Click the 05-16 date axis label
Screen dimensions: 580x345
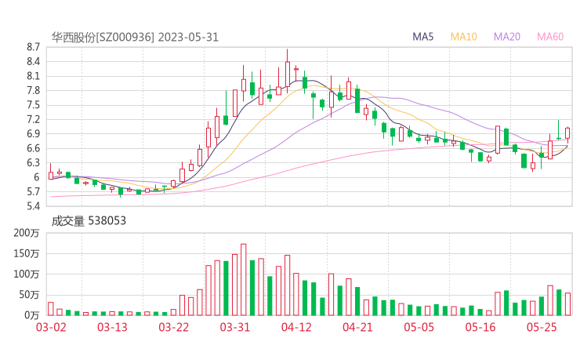click(480, 327)
